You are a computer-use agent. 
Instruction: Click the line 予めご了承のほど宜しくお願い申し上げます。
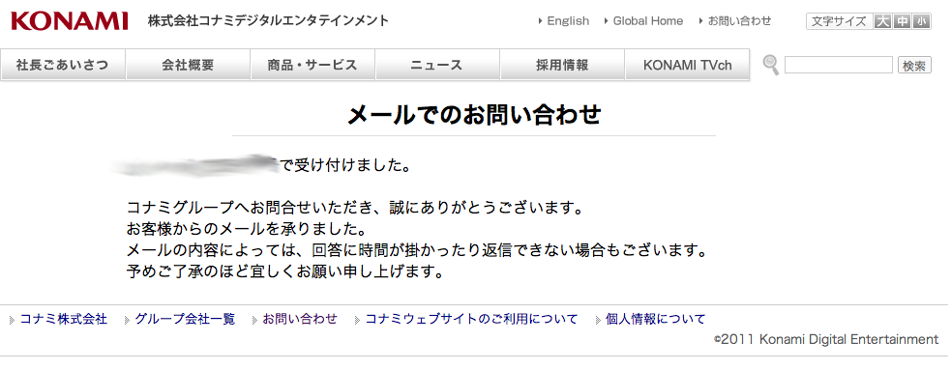click(285, 271)
